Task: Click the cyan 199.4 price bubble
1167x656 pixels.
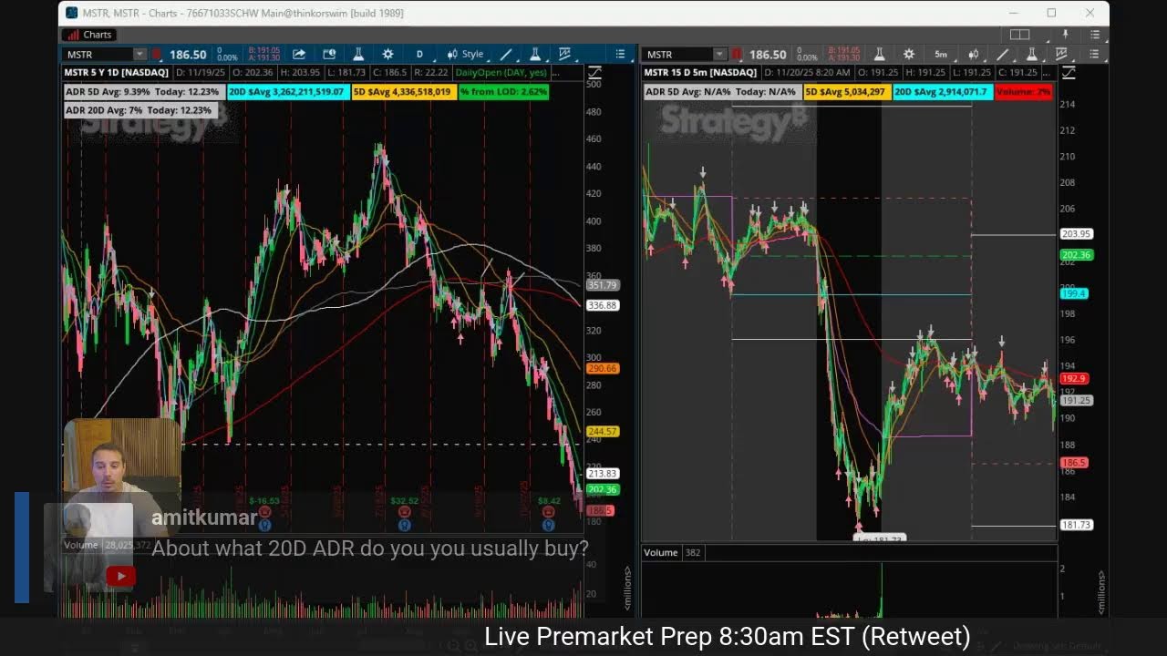Action: coord(1073,293)
